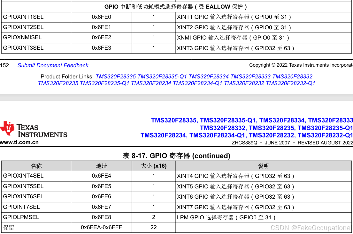Screen dimensions: 353x234
Task: Click the blue TMS320F28235 link in page header
Action: tap(272, 128)
